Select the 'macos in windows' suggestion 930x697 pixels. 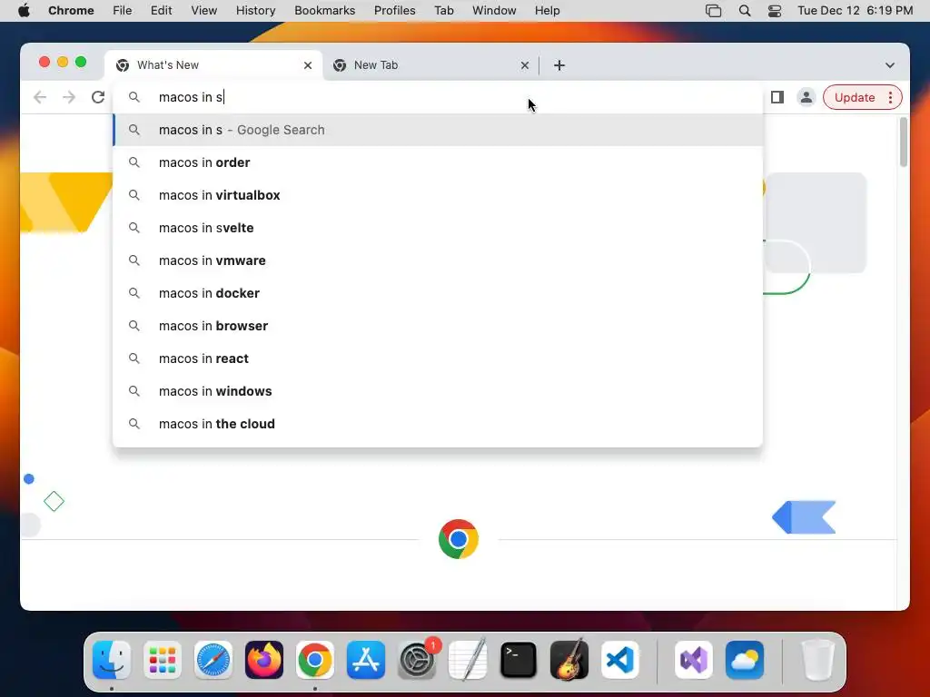point(438,390)
